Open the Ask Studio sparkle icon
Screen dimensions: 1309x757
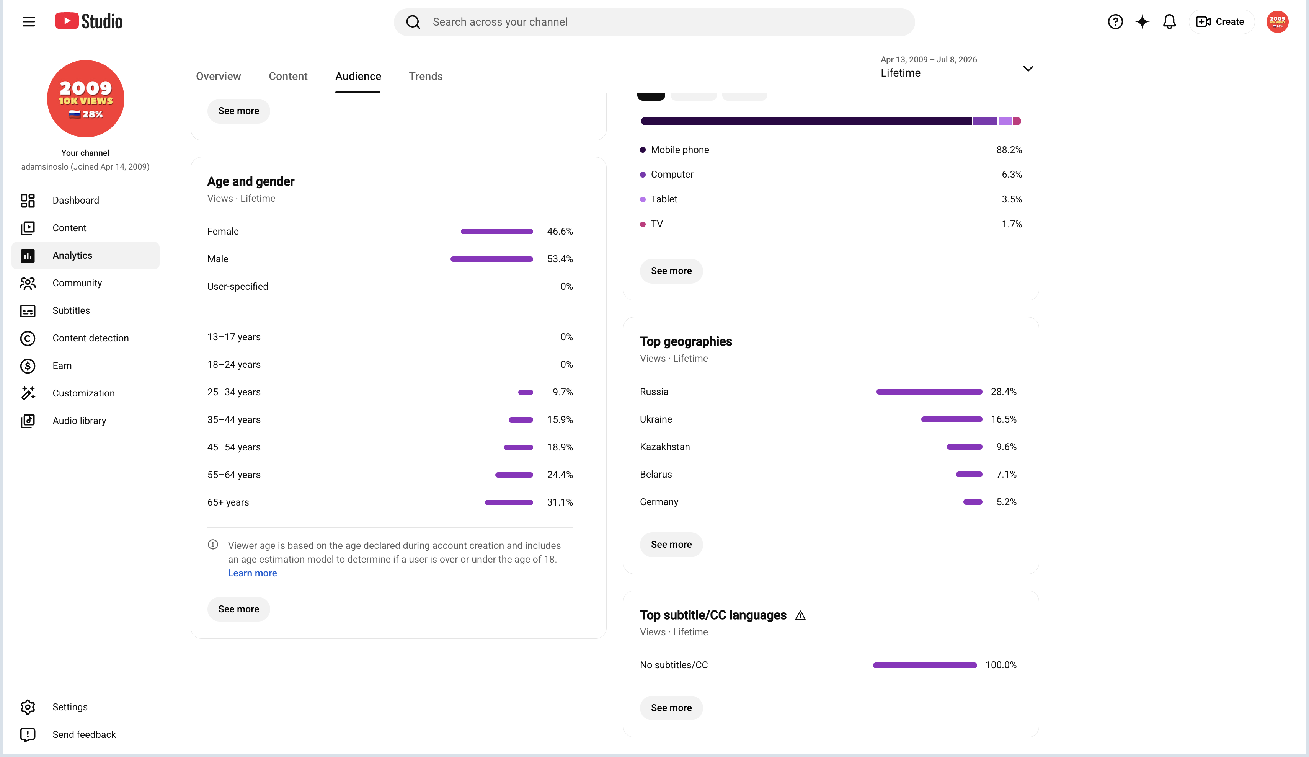[1142, 22]
